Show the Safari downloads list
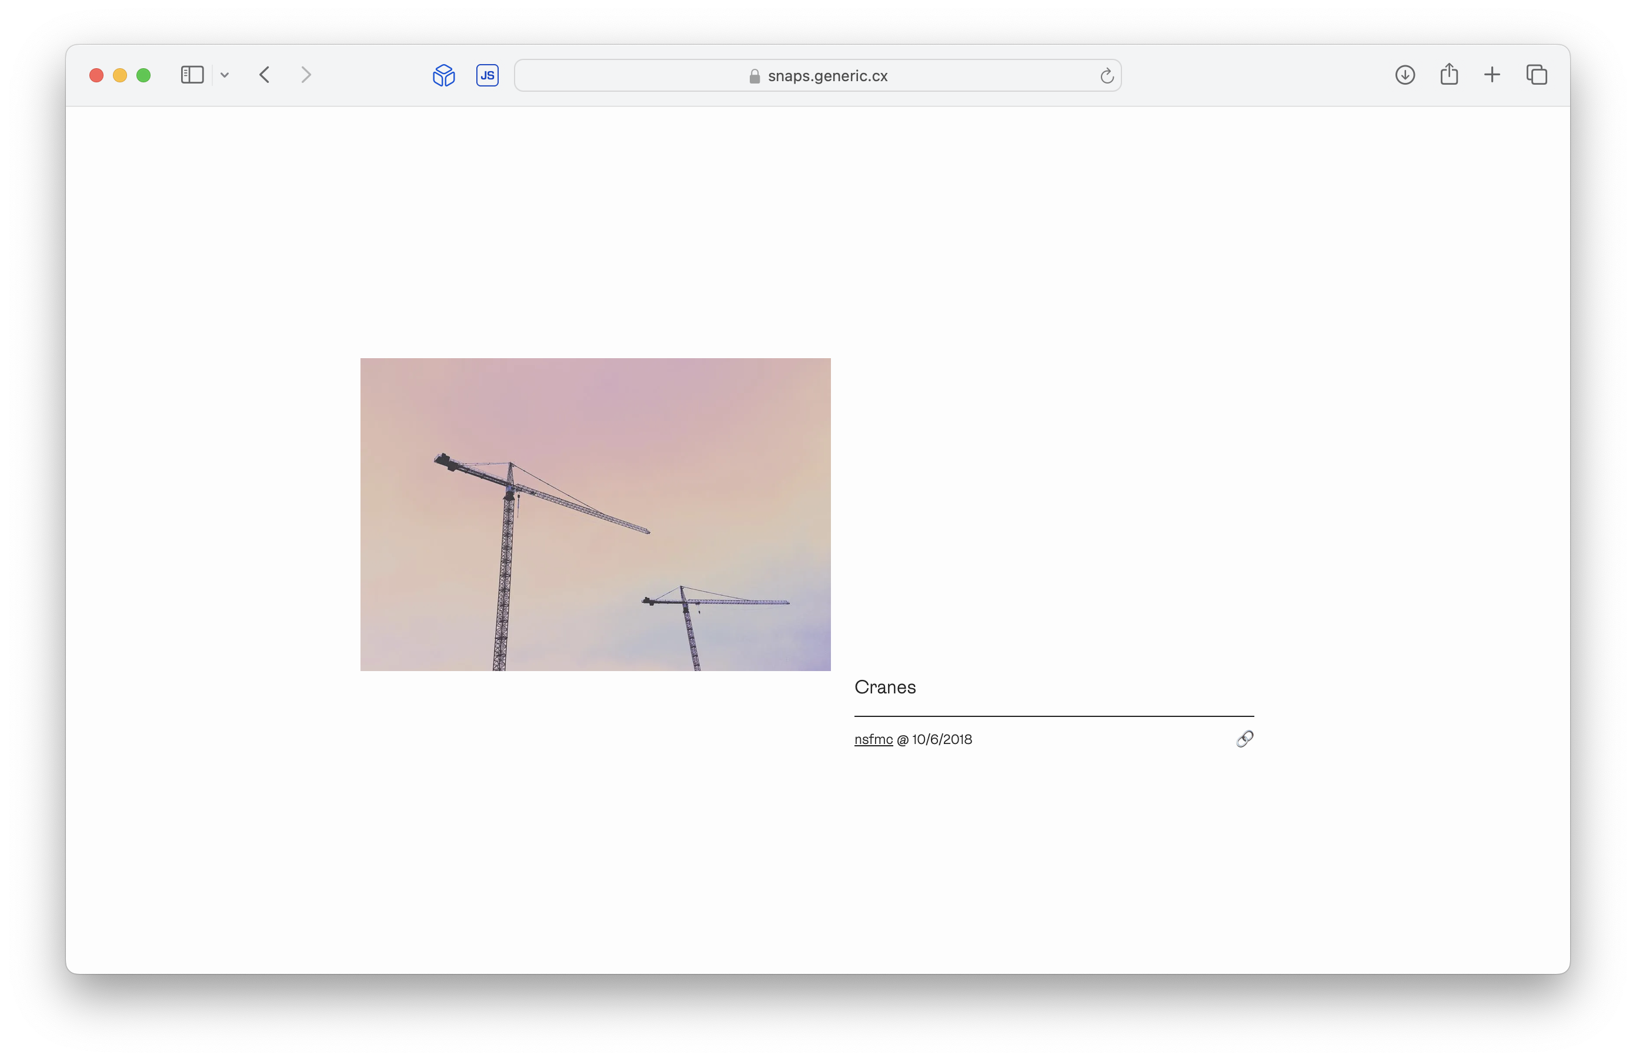The width and height of the screenshot is (1636, 1061). (1404, 75)
